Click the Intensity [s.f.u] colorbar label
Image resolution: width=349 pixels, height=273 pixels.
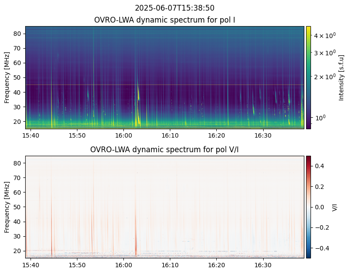[x=341, y=77]
